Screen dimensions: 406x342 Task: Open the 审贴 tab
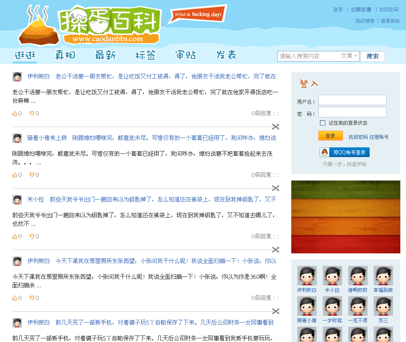pyautogui.click(x=186, y=55)
